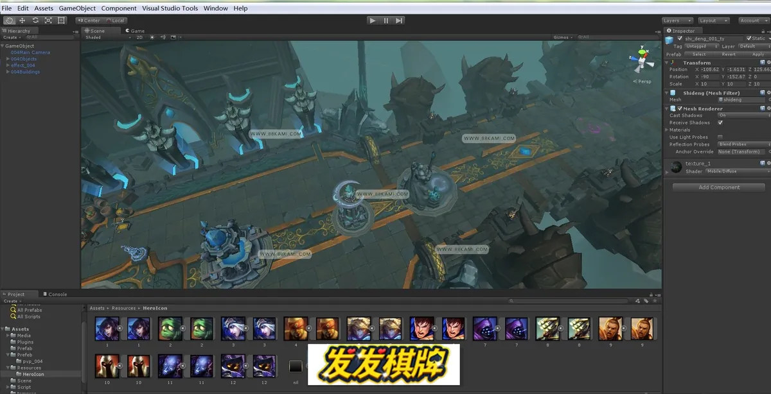Open the Layers dropdown
The width and height of the screenshot is (771, 394).
click(x=677, y=21)
